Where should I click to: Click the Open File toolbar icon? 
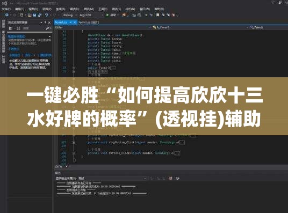[x=30, y=15]
